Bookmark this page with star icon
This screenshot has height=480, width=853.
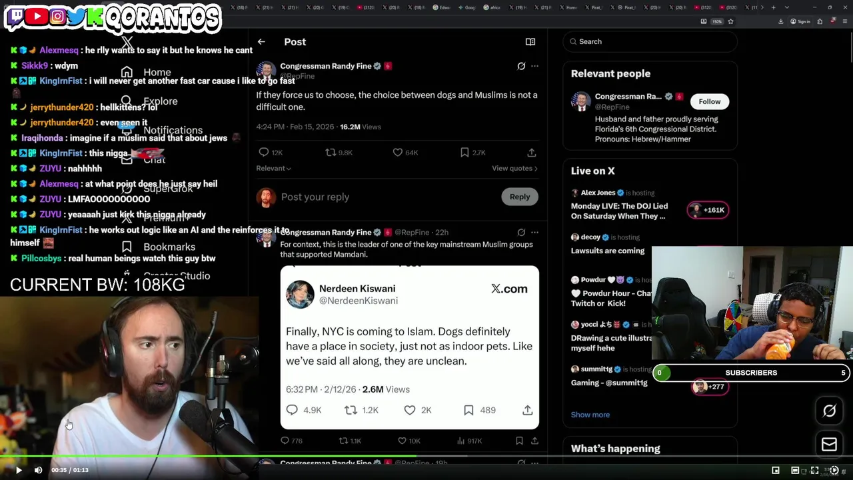pyautogui.click(x=730, y=21)
